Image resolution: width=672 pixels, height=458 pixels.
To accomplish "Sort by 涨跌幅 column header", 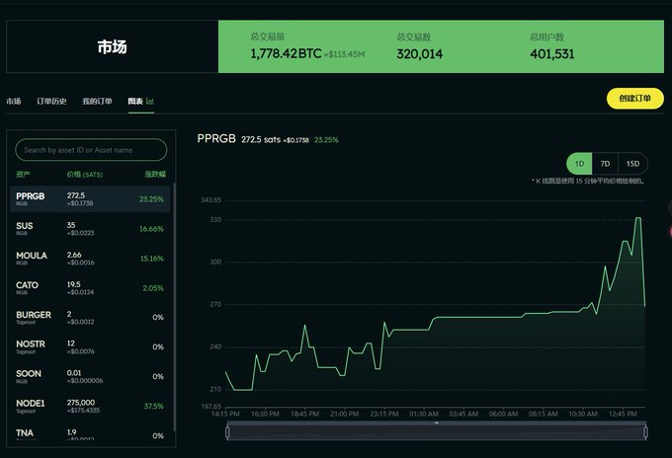I will tap(155, 174).
